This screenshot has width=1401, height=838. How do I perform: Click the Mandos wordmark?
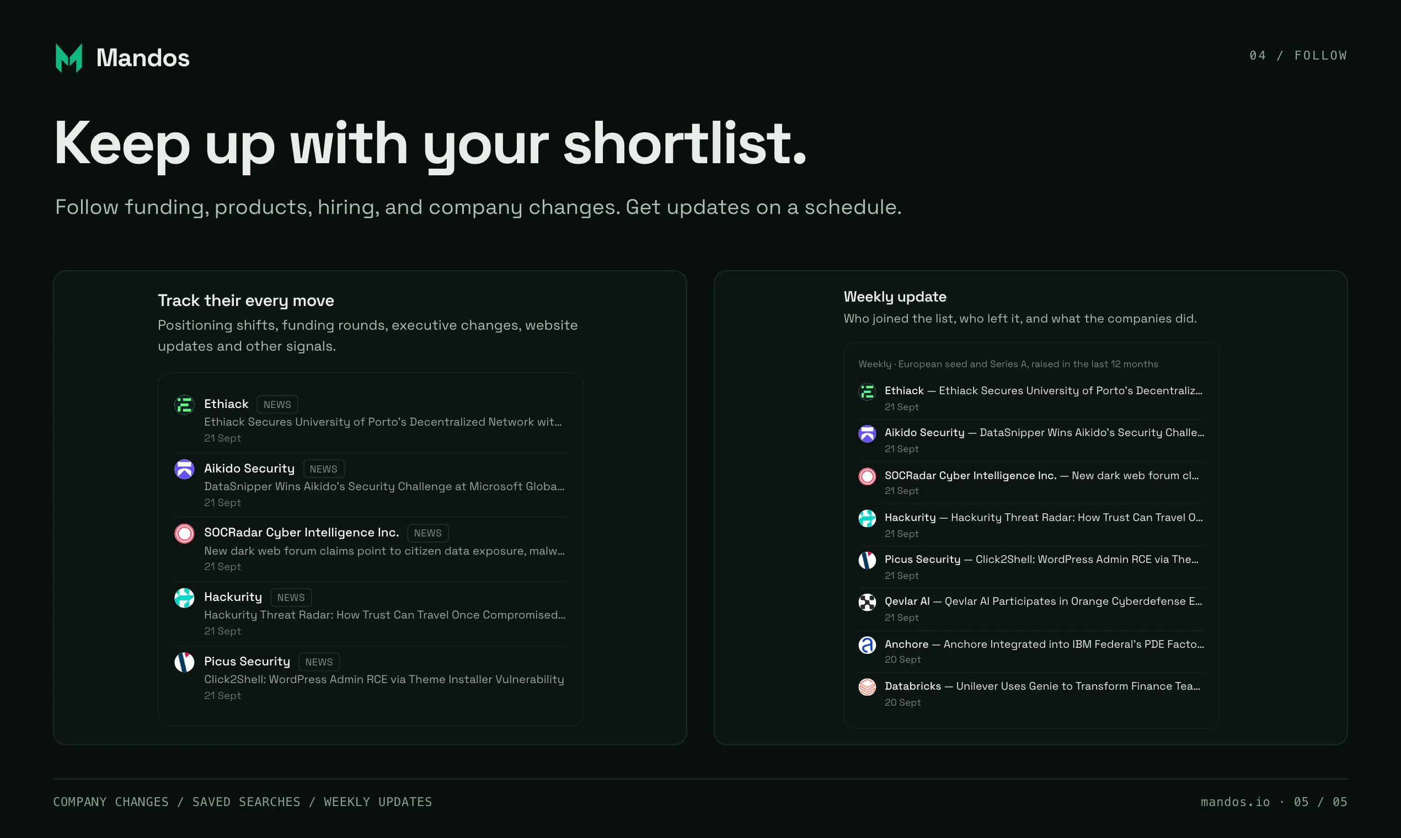143,57
